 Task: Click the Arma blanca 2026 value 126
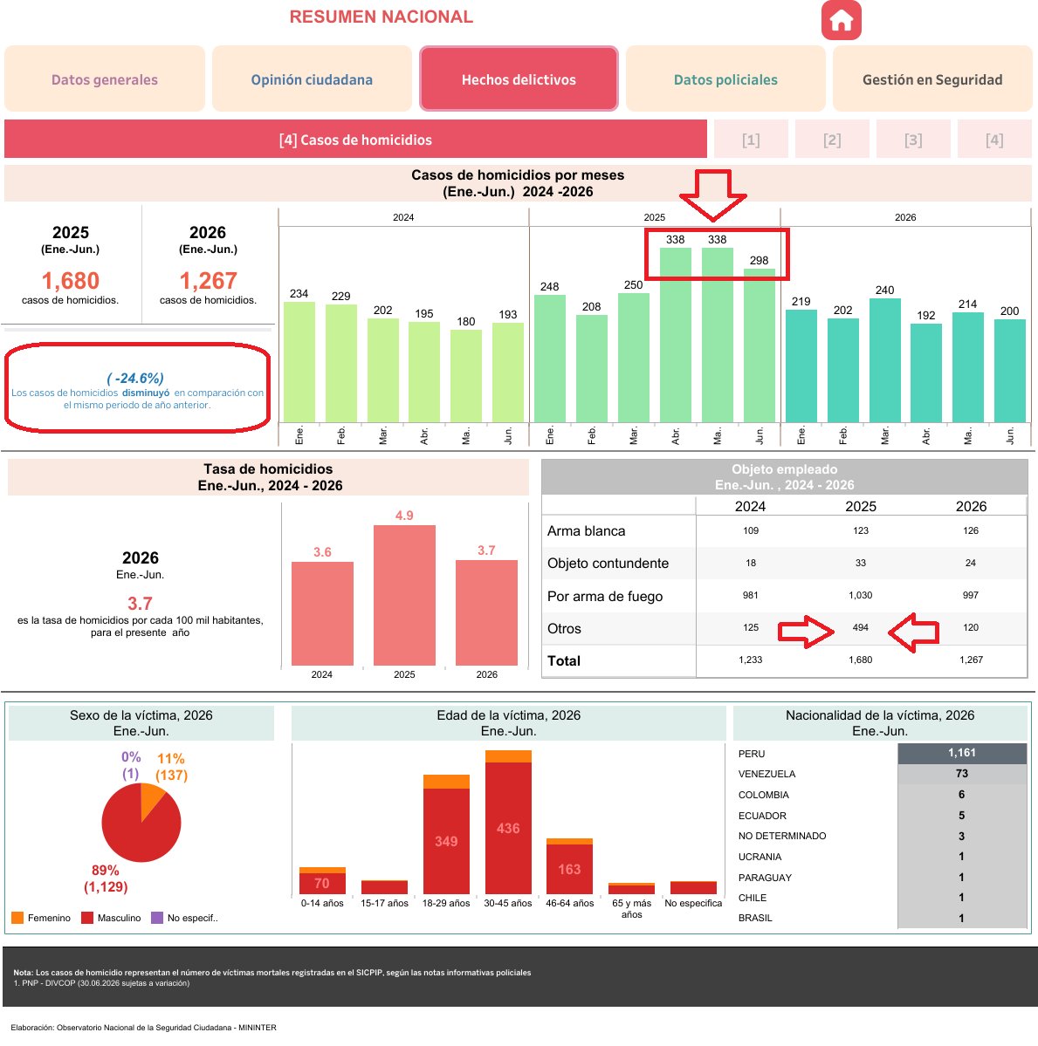(x=971, y=531)
